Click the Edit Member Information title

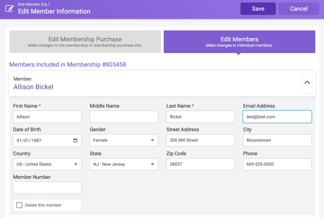[x=54, y=11]
